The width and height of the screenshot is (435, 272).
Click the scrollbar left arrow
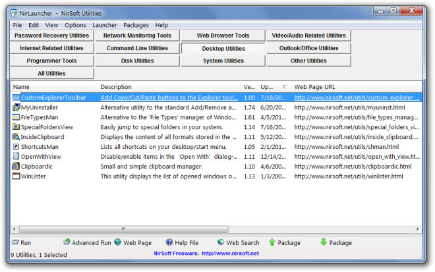click(14, 229)
